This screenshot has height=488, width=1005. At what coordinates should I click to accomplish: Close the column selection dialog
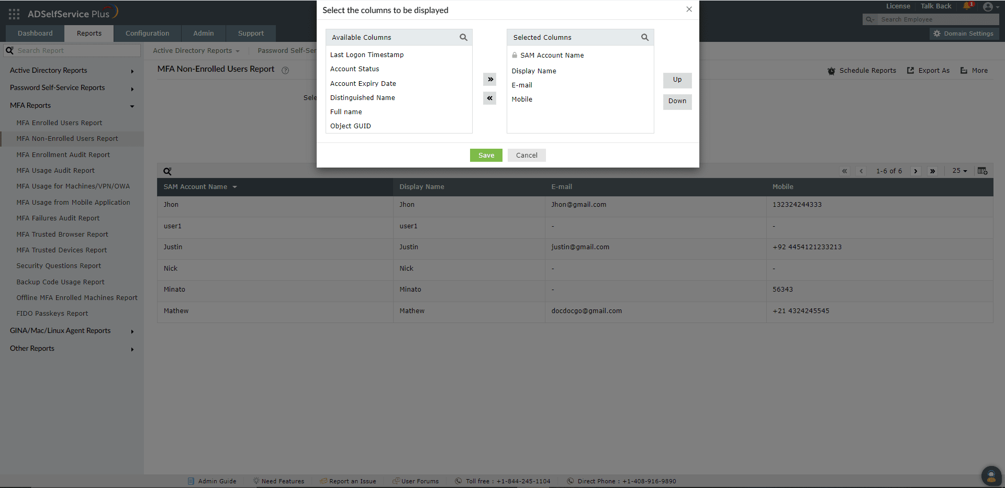(x=689, y=9)
